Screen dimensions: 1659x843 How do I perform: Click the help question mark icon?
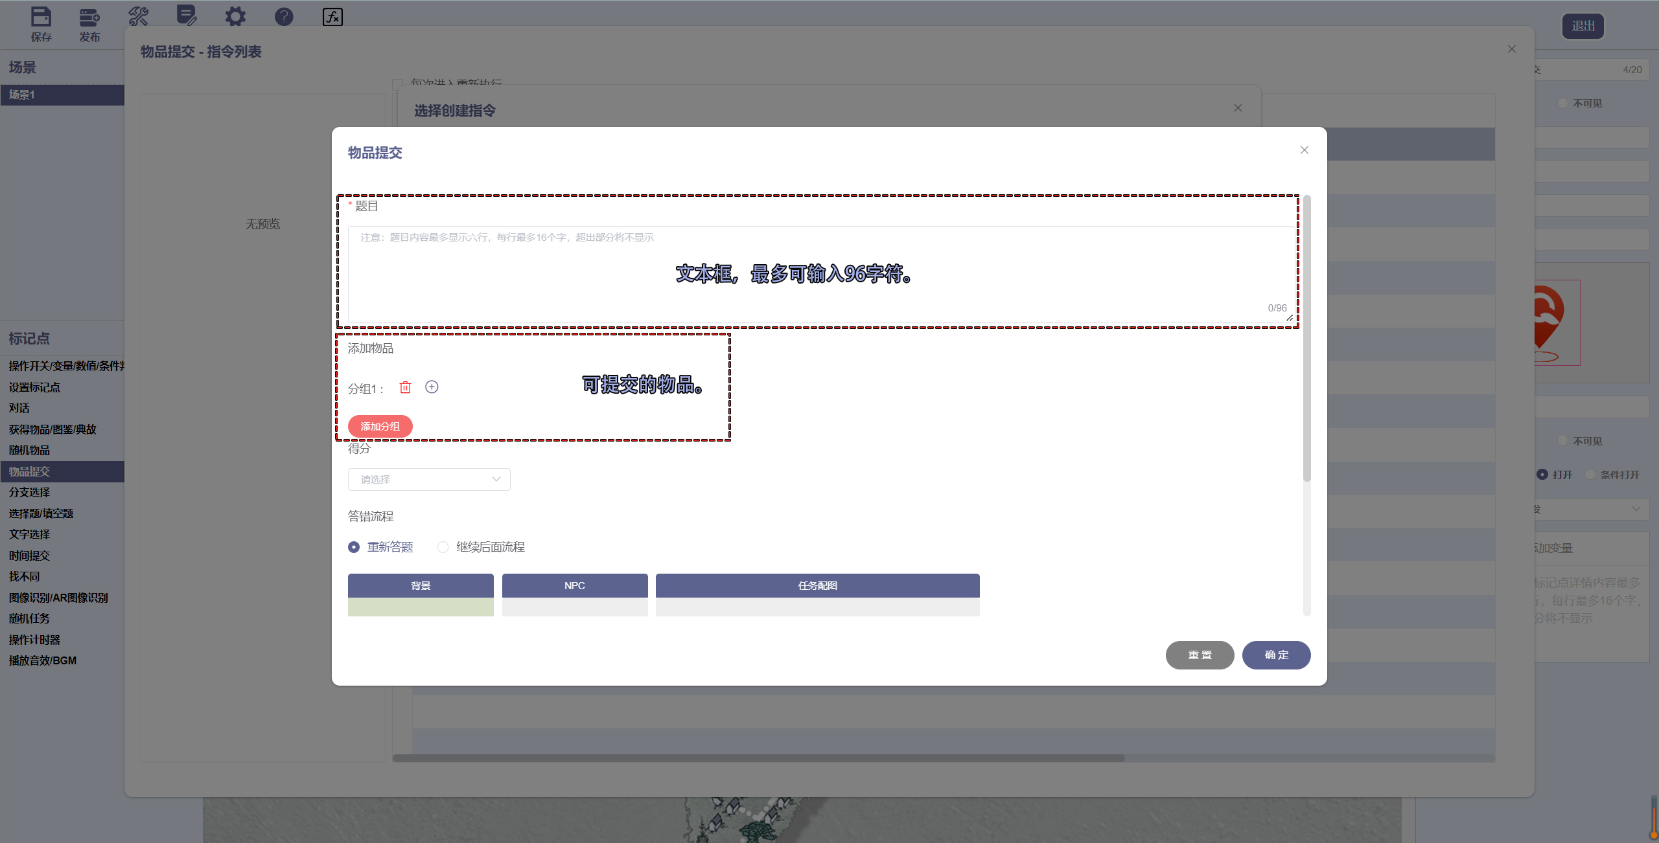(284, 16)
